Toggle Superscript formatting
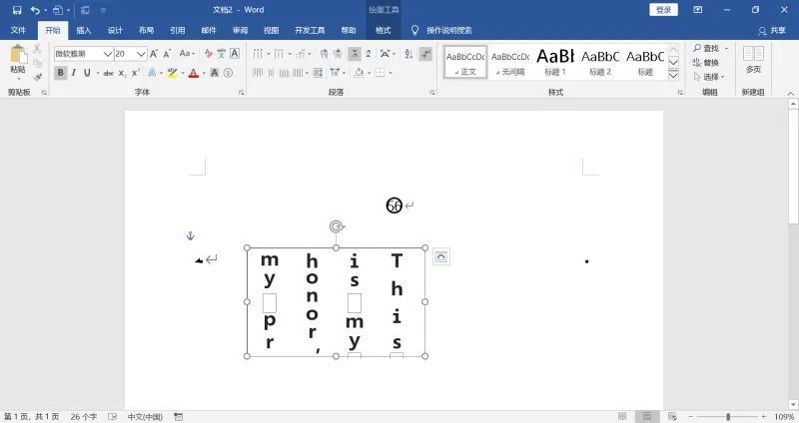799x423 pixels. pyautogui.click(x=136, y=73)
